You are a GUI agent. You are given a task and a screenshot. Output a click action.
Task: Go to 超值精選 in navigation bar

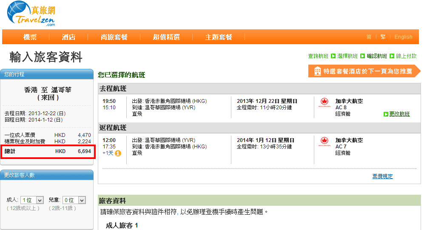[166, 37]
